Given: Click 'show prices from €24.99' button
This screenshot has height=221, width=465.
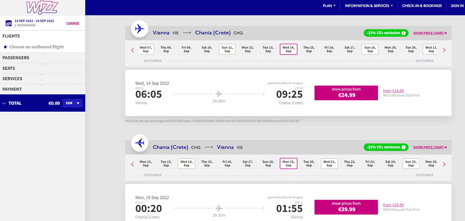Looking at the screenshot, I should click(346, 93).
